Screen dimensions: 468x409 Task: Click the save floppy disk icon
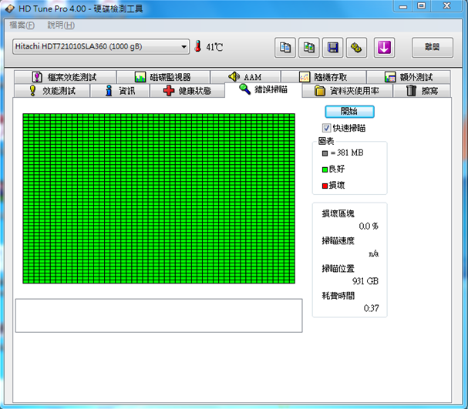pyautogui.click(x=333, y=48)
